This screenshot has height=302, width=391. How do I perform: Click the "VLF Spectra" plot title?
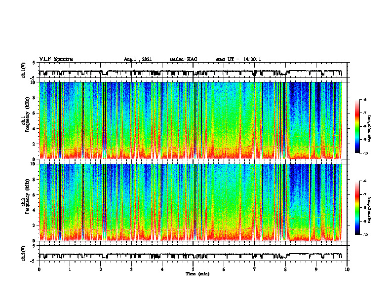(56, 59)
